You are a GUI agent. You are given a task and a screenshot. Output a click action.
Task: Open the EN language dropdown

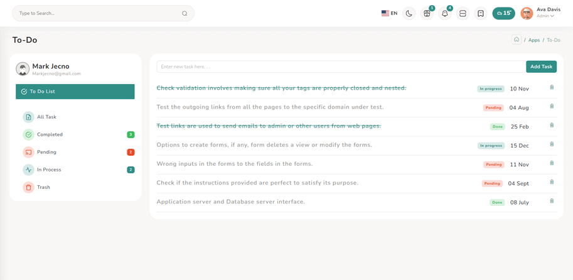[x=389, y=13]
